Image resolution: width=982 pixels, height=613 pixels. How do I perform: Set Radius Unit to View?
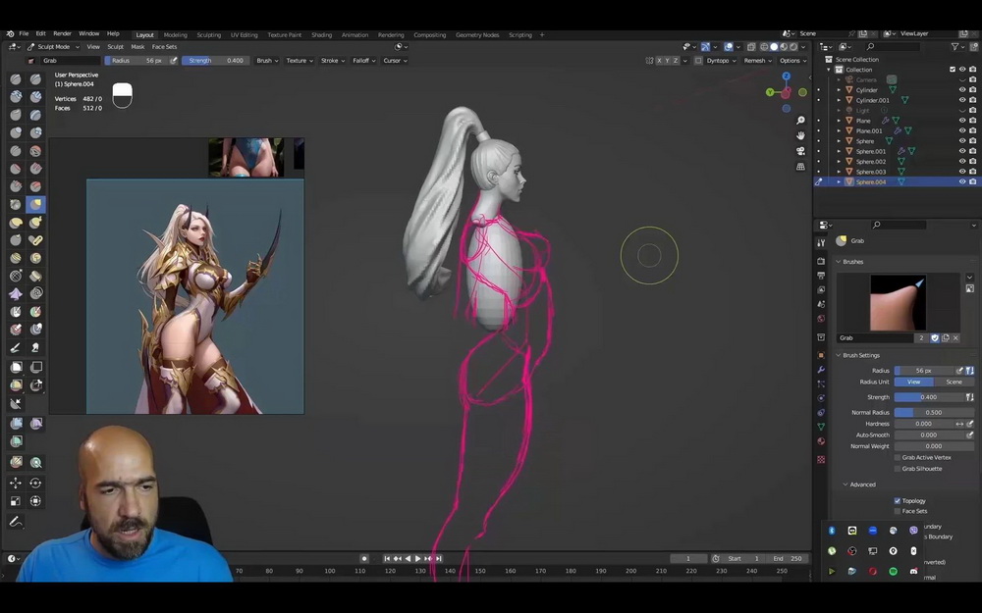(x=913, y=382)
